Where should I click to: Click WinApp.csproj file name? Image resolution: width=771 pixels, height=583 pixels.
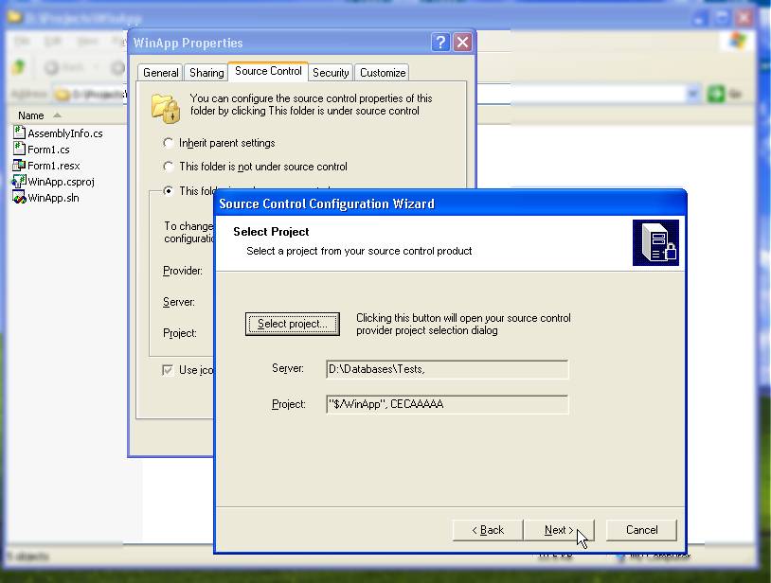coord(61,182)
